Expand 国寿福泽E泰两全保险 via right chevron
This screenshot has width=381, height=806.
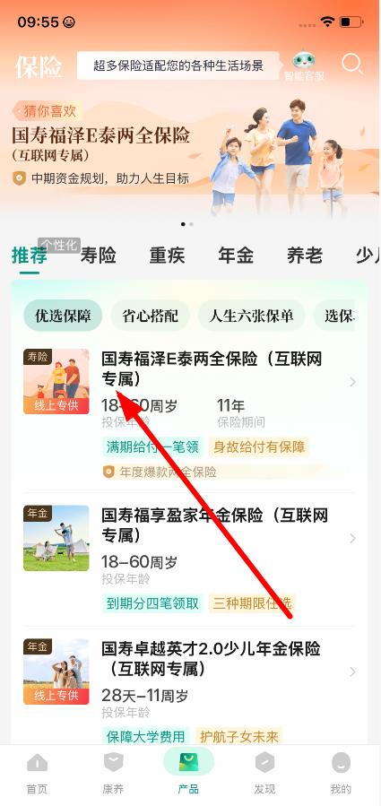click(352, 382)
